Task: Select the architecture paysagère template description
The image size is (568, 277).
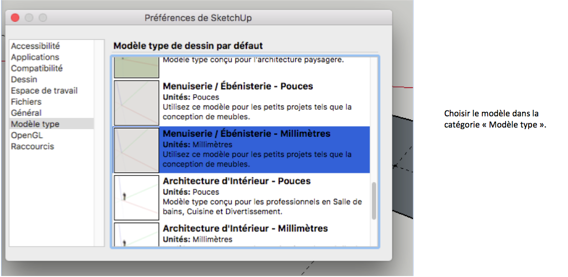Action: (253, 60)
